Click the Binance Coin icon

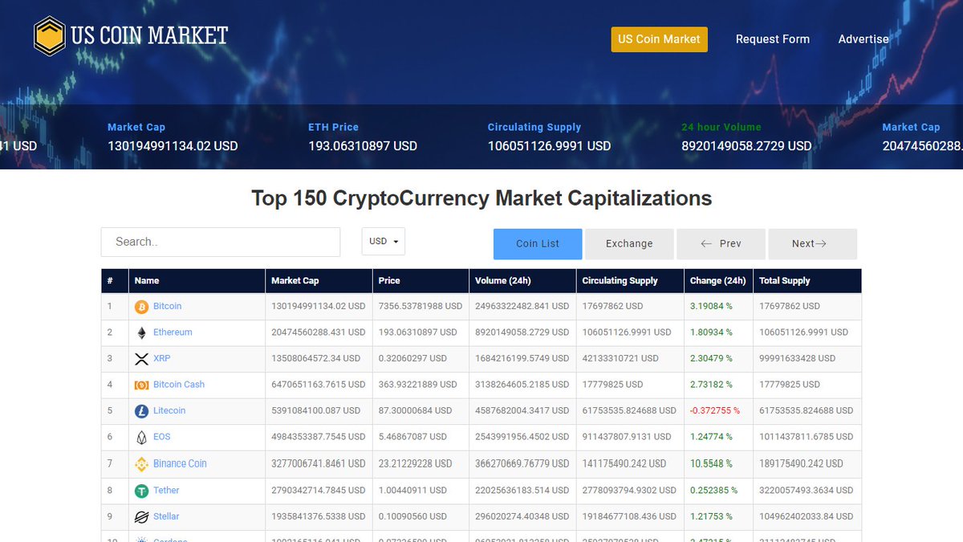[x=141, y=464]
